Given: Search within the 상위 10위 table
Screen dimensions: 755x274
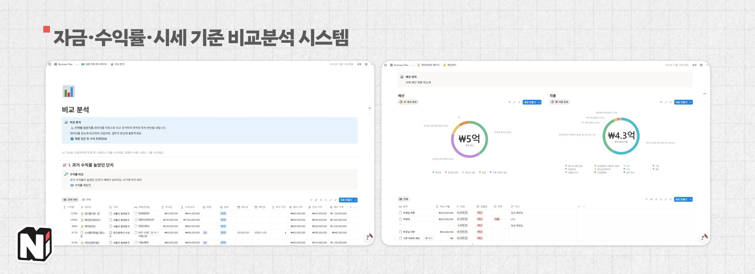Looking at the screenshot, I should tap(326, 200).
